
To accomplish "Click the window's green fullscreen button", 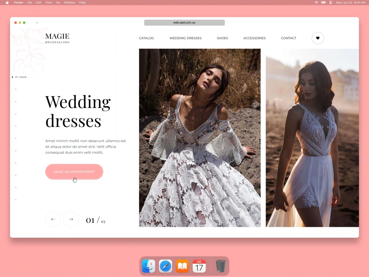I will coord(24,23).
